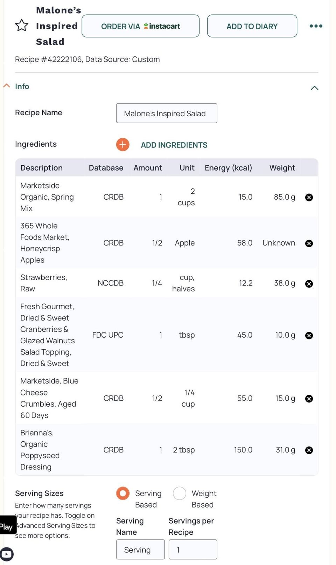Click the Unknown weight cell

[279, 243]
